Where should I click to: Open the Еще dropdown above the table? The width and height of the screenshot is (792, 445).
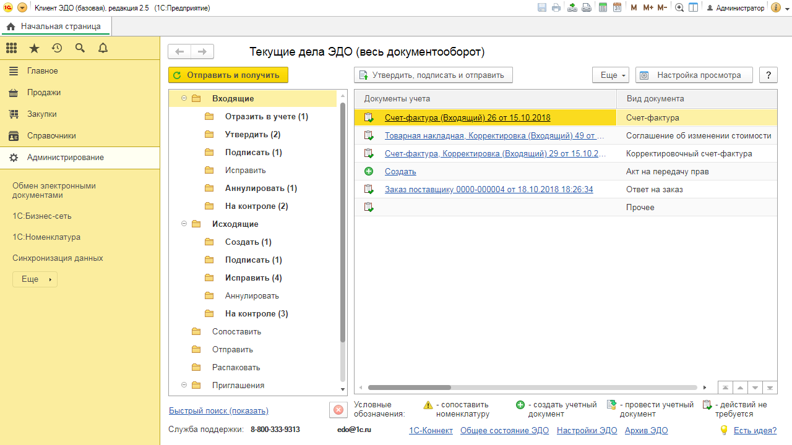[610, 75]
